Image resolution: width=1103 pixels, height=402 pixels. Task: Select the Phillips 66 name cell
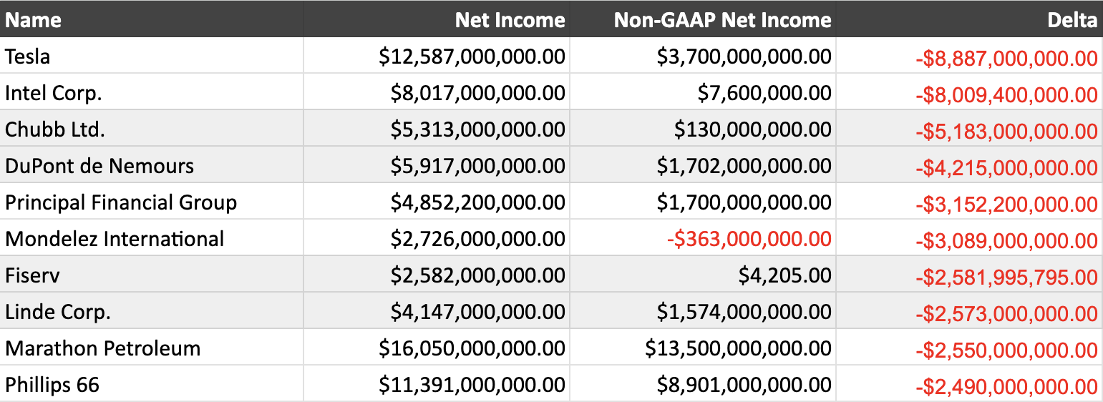[x=52, y=385]
